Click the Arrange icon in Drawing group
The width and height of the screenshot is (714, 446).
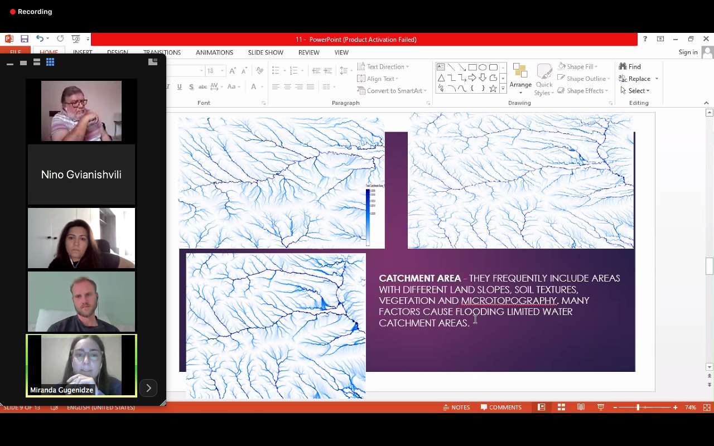pyautogui.click(x=520, y=76)
